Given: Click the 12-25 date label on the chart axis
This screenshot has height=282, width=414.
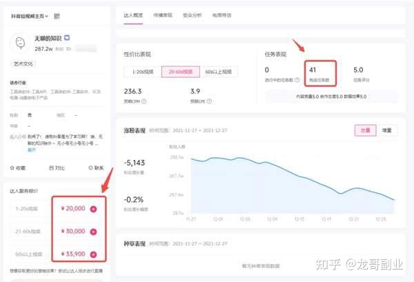Looking at the screenshot, I should click(381, 219).
